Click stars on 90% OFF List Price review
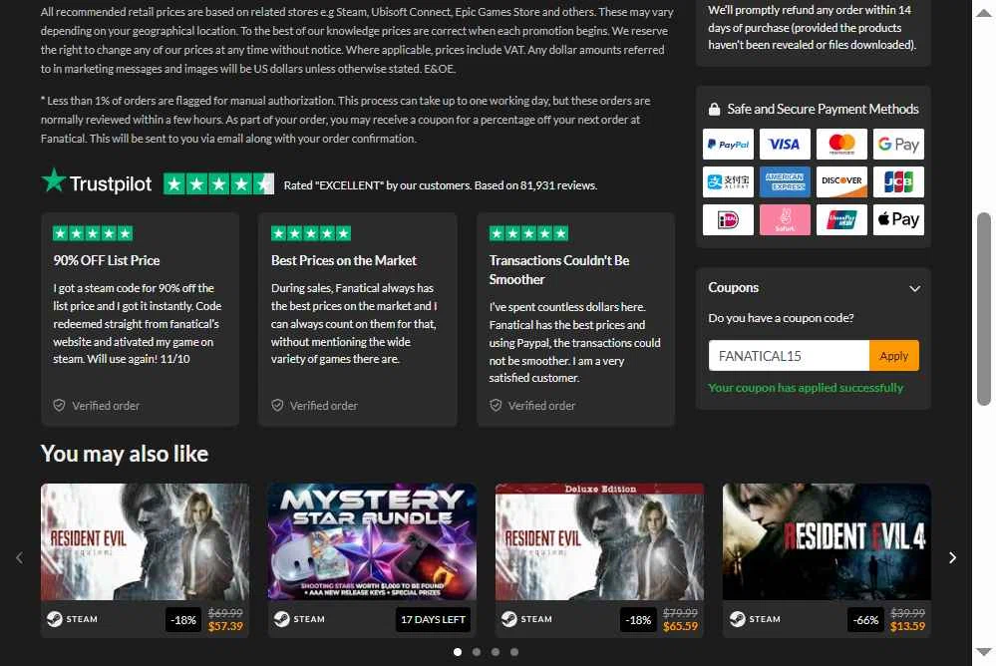 pyautogui.click(x=93, y=233)
